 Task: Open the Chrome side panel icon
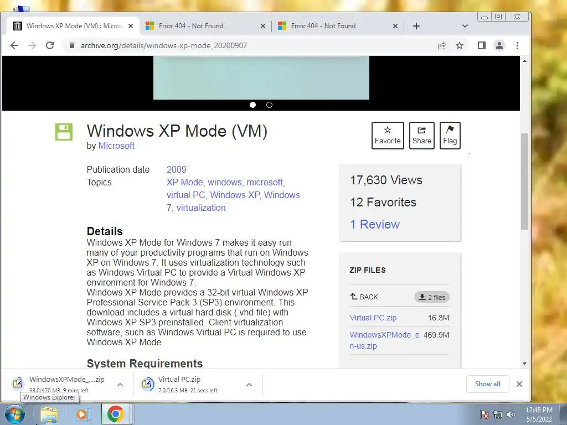(481, 45)
